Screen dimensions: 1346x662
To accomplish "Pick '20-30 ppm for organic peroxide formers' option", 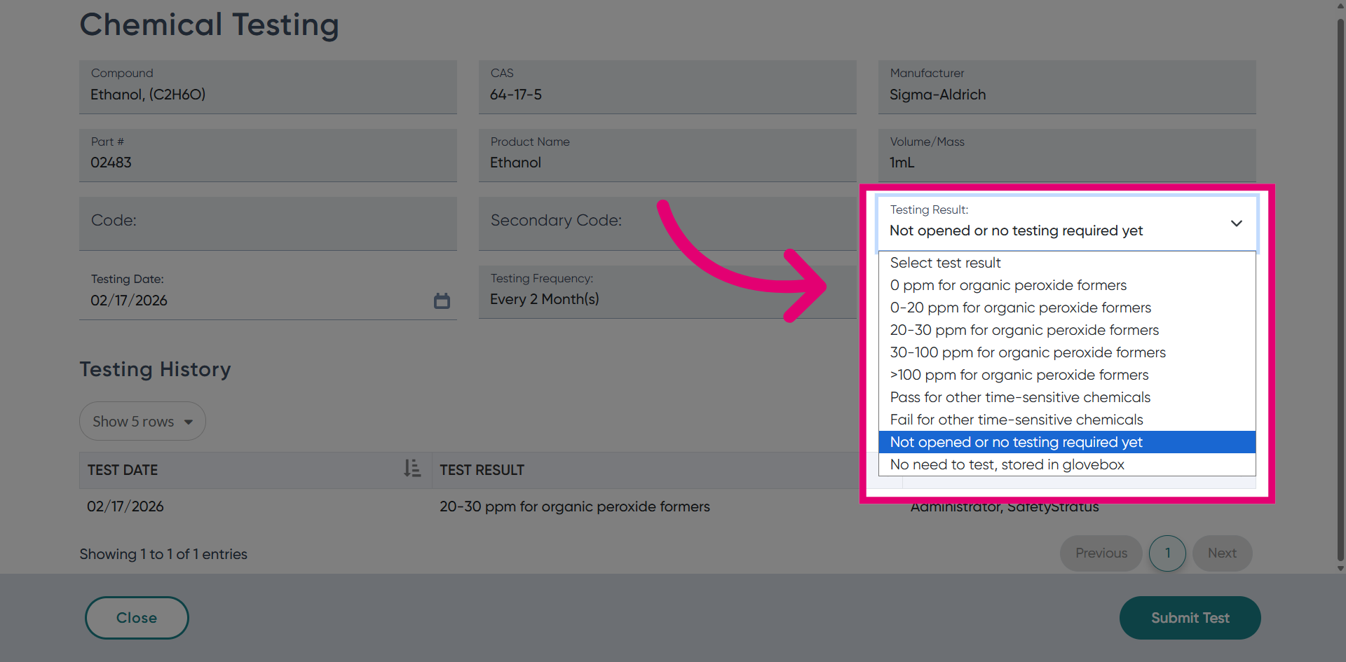I will [1067, 330].
